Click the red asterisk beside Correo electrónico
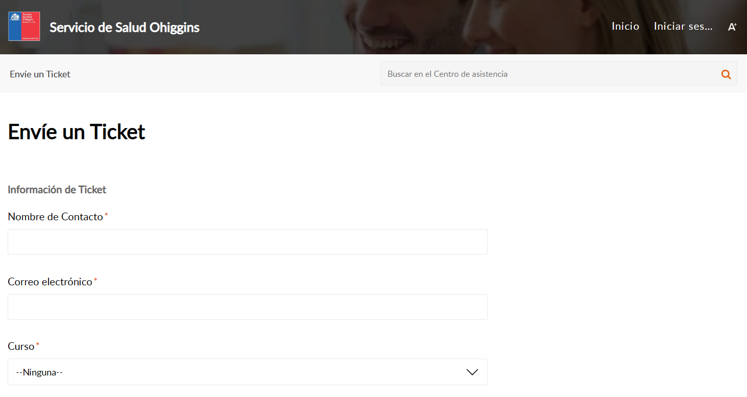The width and height of the screenshot is (747, 397). point(95,280)
